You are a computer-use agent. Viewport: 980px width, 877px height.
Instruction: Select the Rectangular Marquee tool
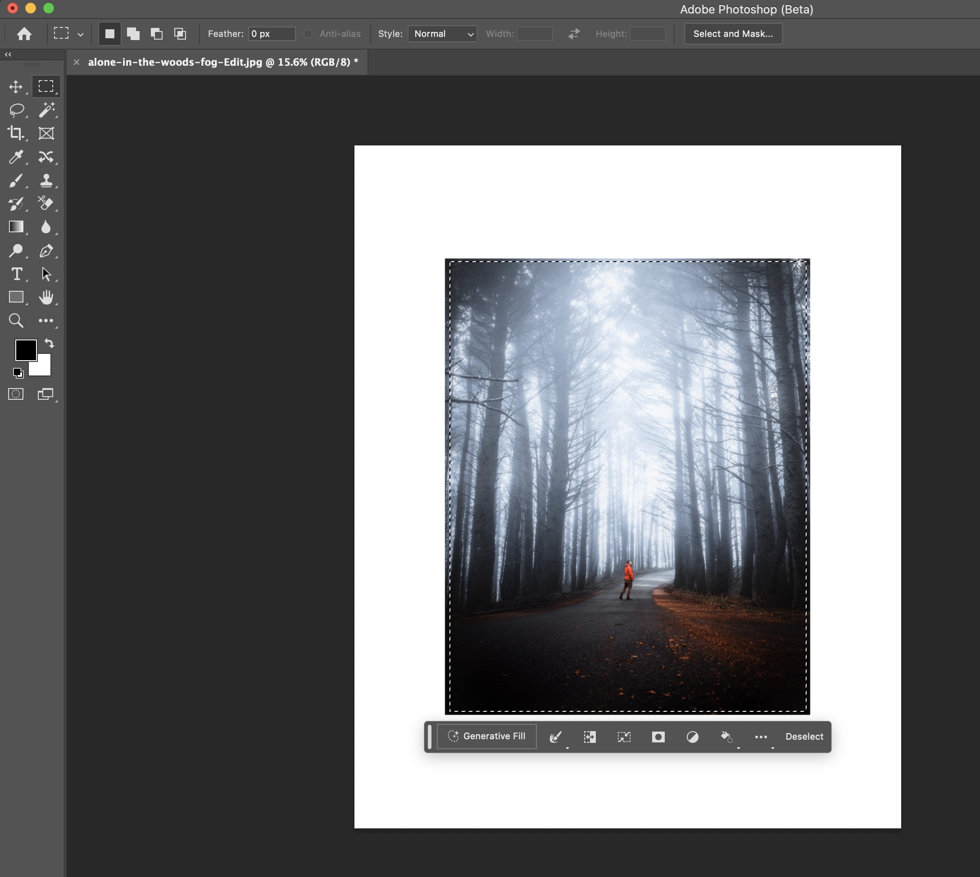coord(46,86)
